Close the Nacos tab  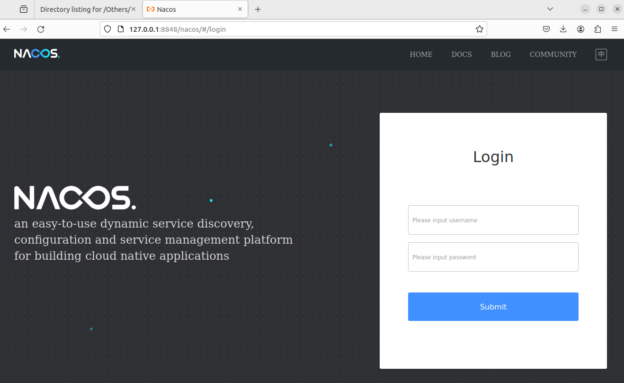[x=240, y=9]
